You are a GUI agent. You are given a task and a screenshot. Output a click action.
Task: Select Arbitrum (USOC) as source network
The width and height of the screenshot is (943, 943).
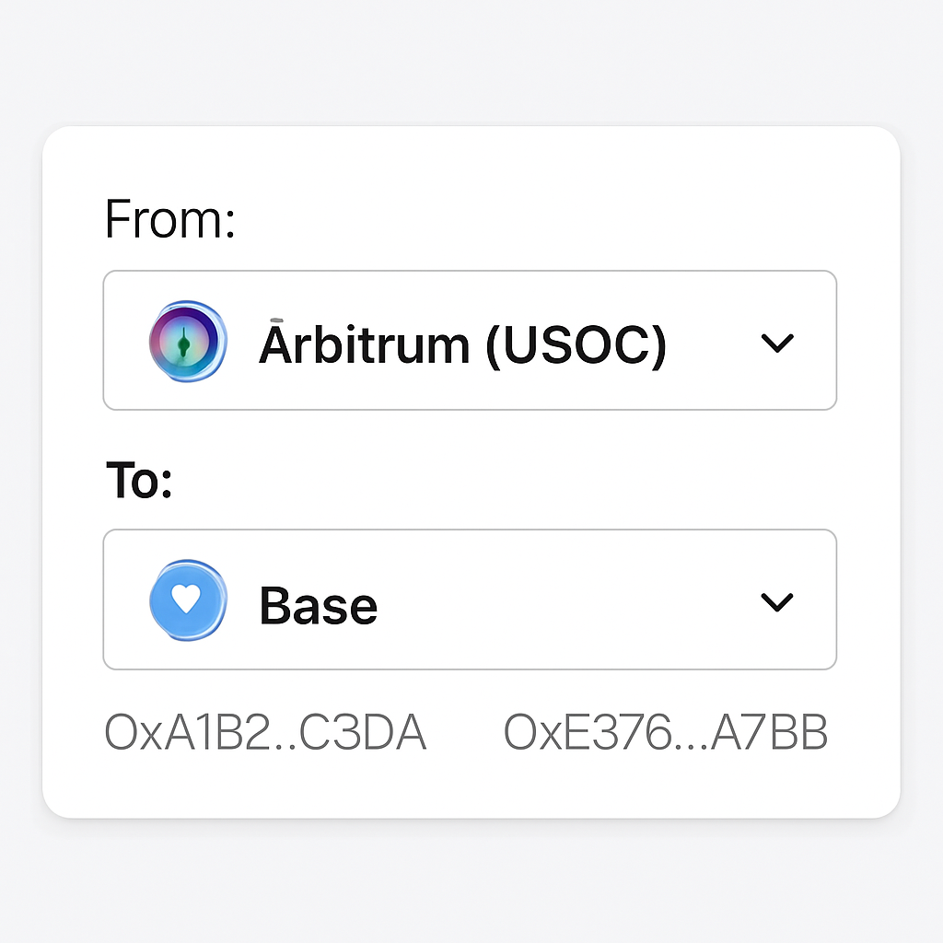[470, 341]
